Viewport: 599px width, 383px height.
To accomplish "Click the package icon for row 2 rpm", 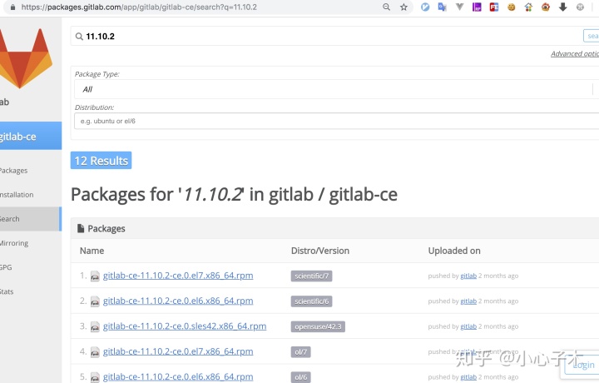I will pos(95,301).
